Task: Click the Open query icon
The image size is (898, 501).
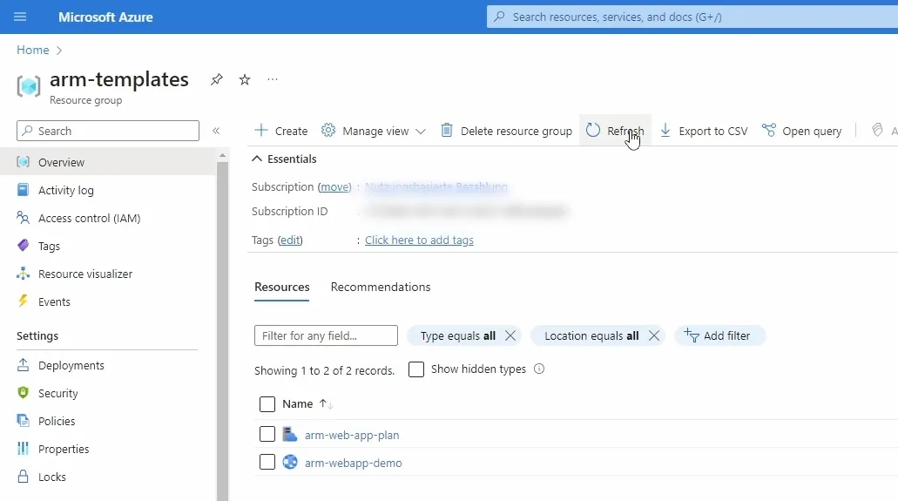Action: pyautogui.click(x=768, y=130)
